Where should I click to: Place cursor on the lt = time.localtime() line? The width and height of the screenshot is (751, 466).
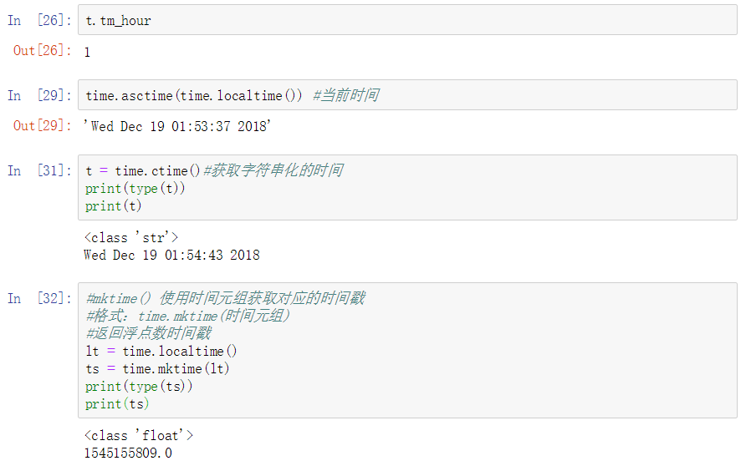[161, 351]
